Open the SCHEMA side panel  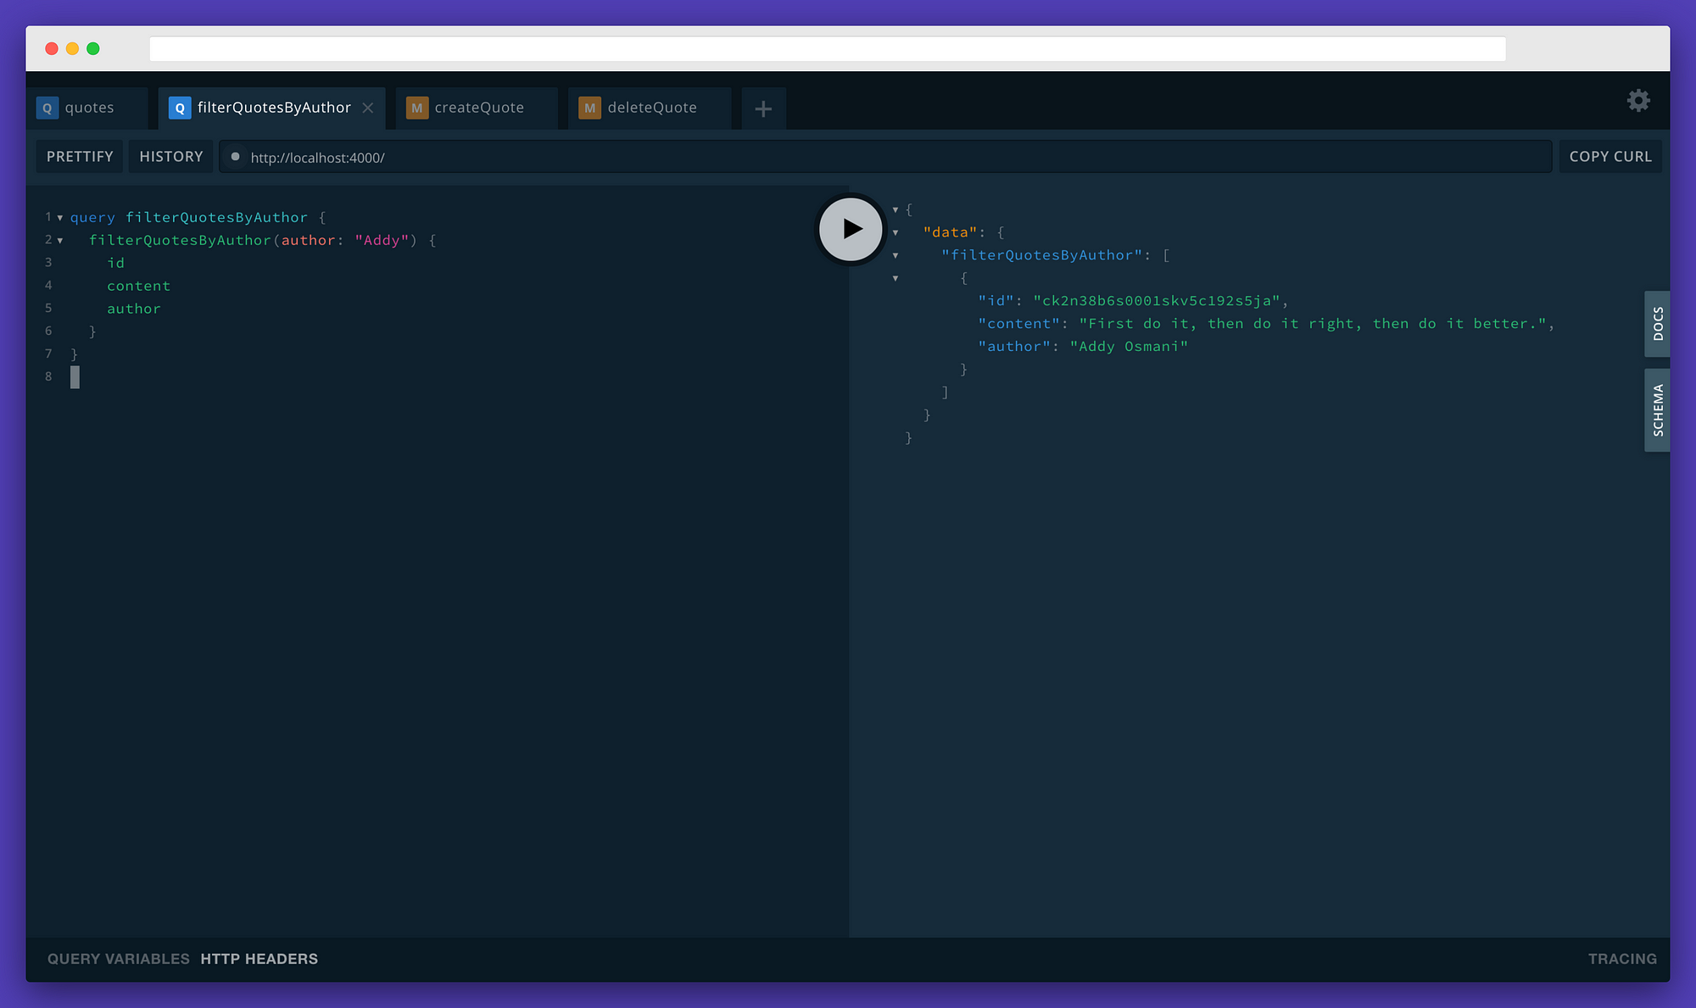1656,410
